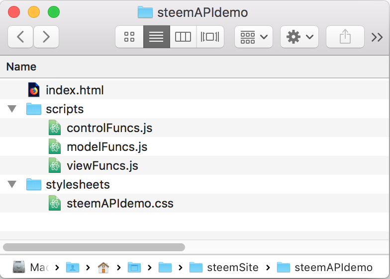390x279 pixels.
Task: Click the Forward navigation arrow
Action: coord(46,37)
